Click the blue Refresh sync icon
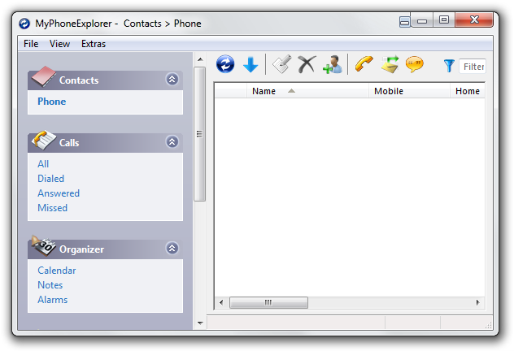514x351 pixels. coord(225,64)
